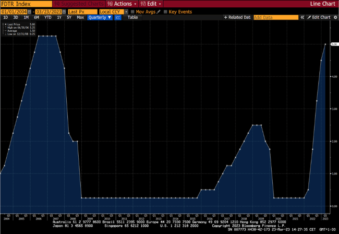Click the line chart type icon
339x234 pixels.
tap(118, 17)
